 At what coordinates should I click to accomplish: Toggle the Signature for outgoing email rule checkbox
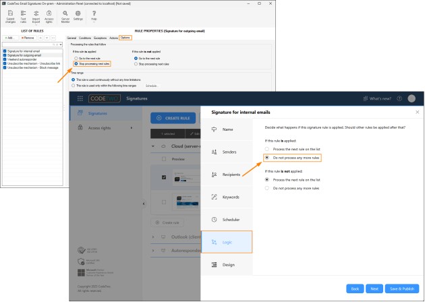(5, 55)
